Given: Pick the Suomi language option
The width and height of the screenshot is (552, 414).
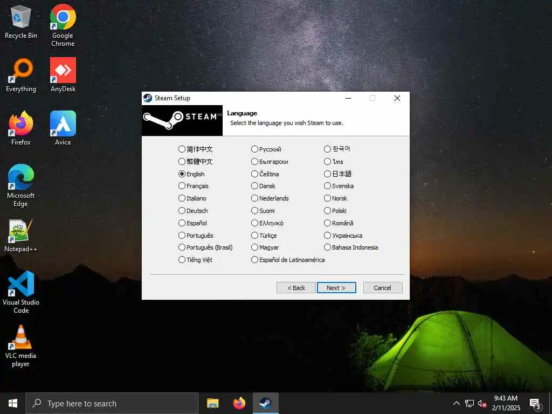Looking at the screenshot, I should [x=263, y=211].
